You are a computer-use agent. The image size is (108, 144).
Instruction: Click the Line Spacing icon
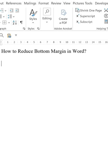pos(10,17)
